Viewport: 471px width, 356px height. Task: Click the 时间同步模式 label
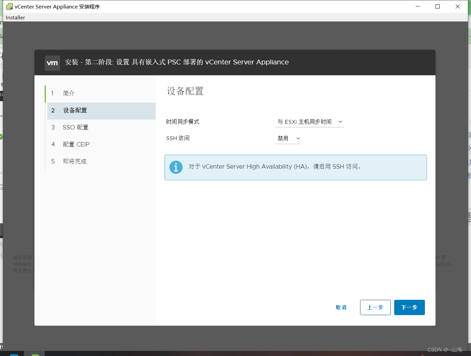coord(183,122)
